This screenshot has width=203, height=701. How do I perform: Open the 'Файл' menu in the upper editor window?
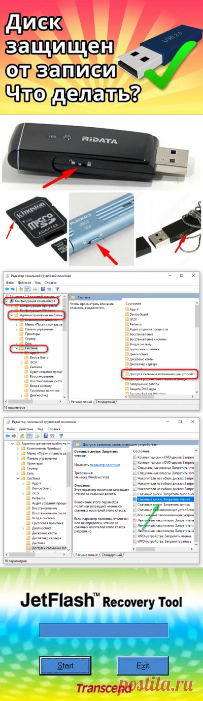[x=10, y=282]
